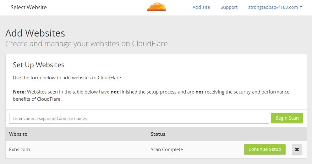312x164 pixels.
Task: Click the Begin Scan button
Action: tap(287, 118)
